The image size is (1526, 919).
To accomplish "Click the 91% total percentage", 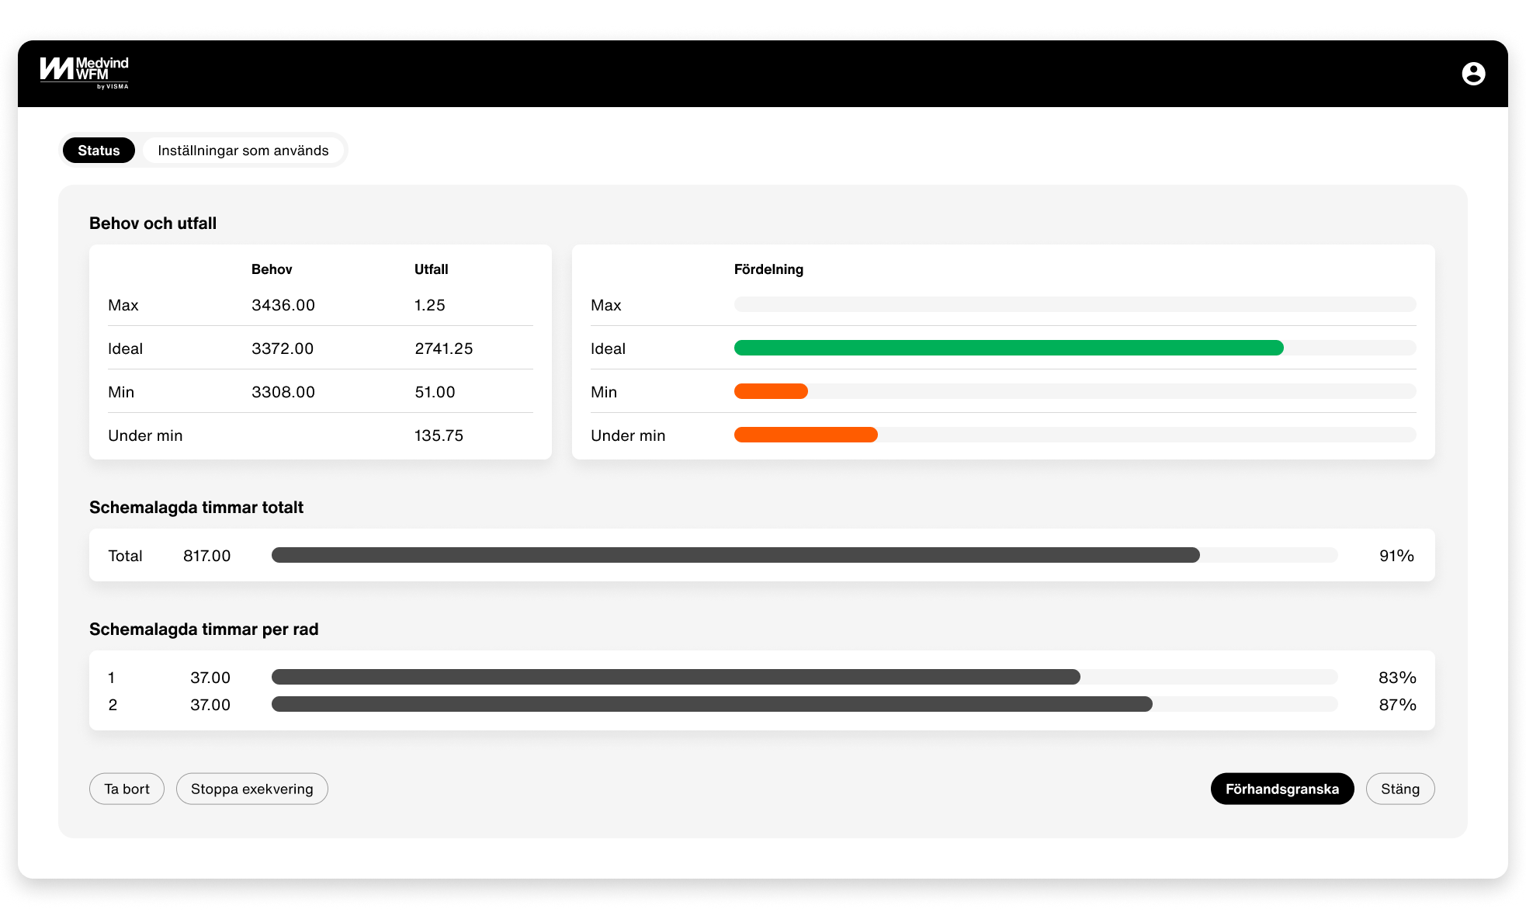I will (1396, 556).
